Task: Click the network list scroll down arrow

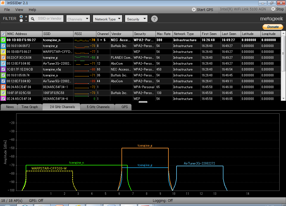Action: tap(283, 99)
